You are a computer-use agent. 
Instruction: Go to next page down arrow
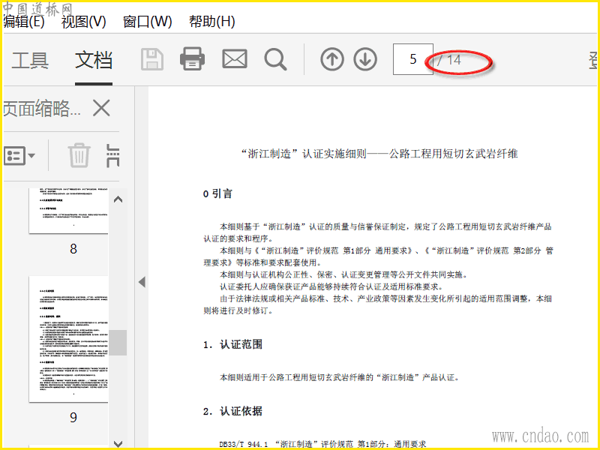365,59
